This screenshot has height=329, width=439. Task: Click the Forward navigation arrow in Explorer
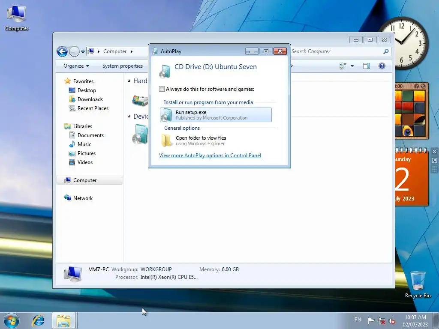(x=74, y=51)
